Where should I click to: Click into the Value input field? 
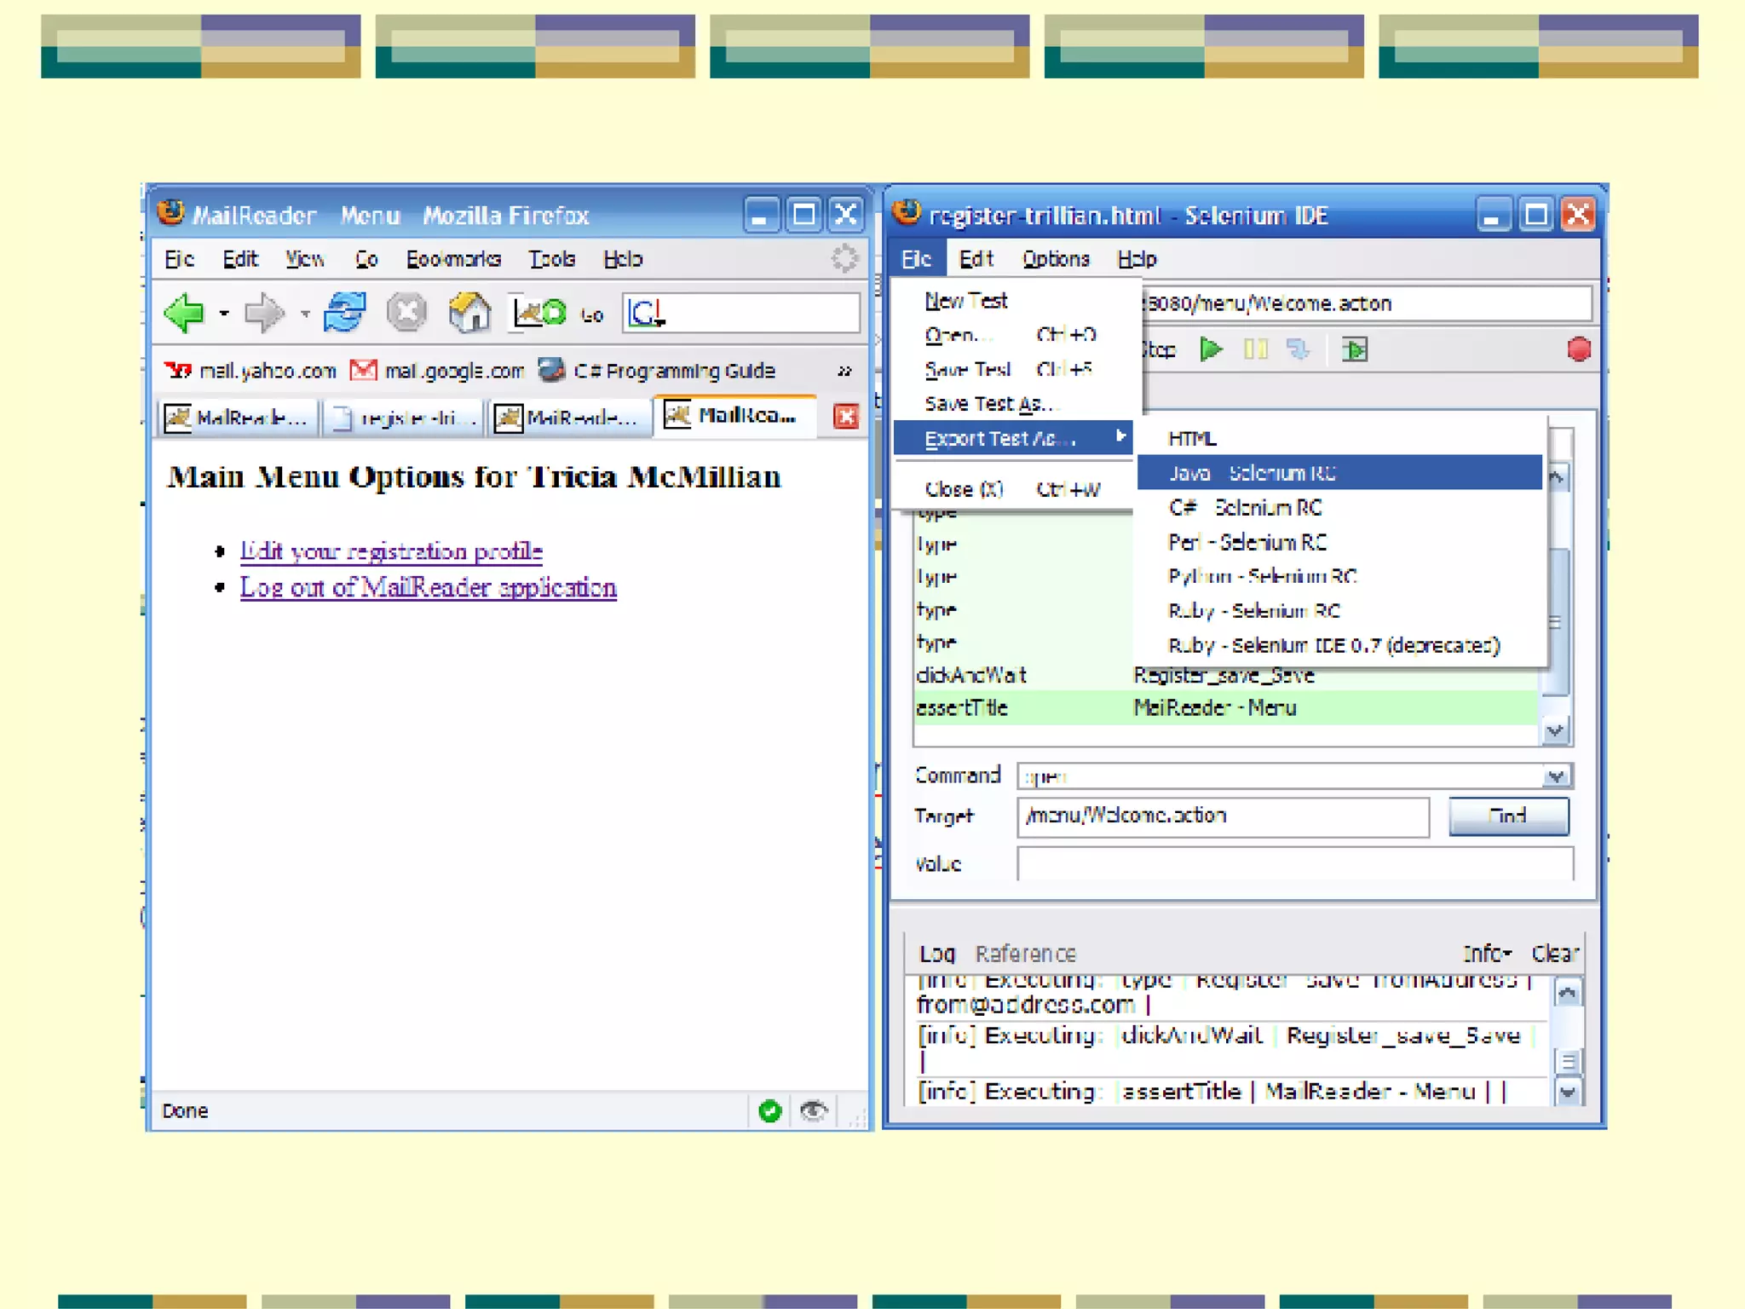pos(1293,863)
